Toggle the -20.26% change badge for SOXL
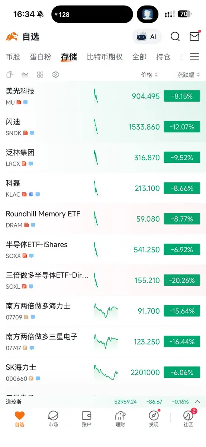The height and width of the screenshot is (447, 206). tap(182, 280)
